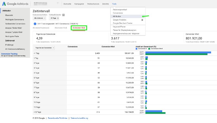Switch to the Ab erstem Klick tab
This screenshot has height=123, width=217.
(61, 28)
